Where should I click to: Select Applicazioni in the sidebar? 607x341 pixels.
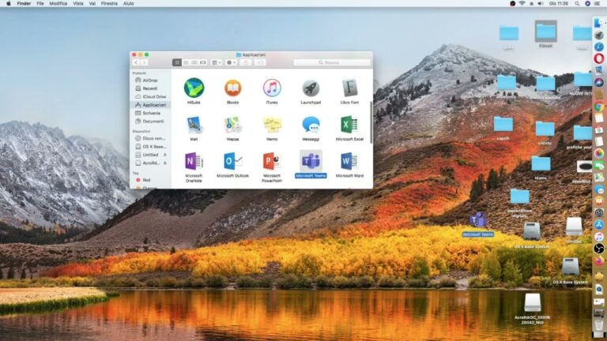(151, 105)
